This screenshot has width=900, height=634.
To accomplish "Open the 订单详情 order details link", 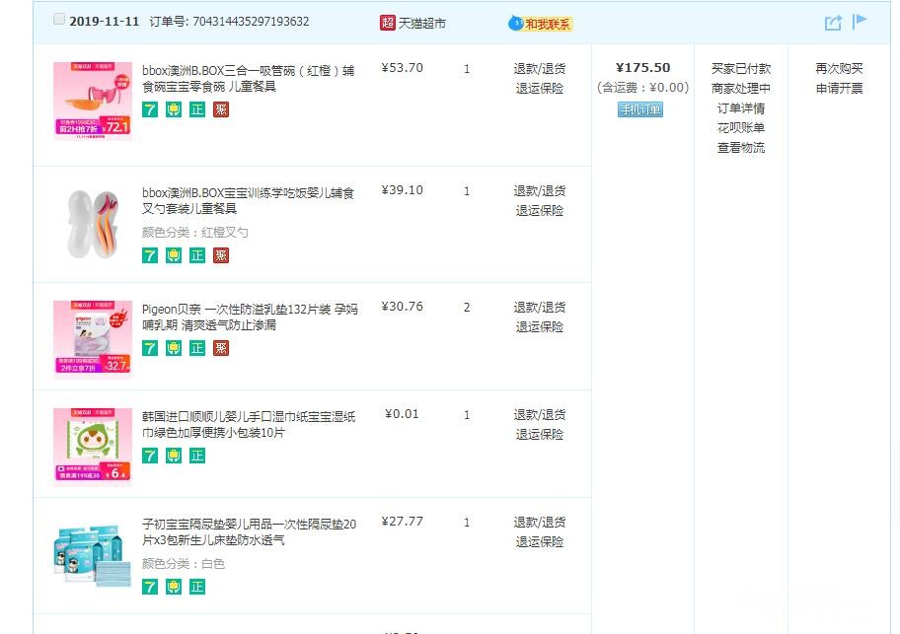I will click(740, 108).
